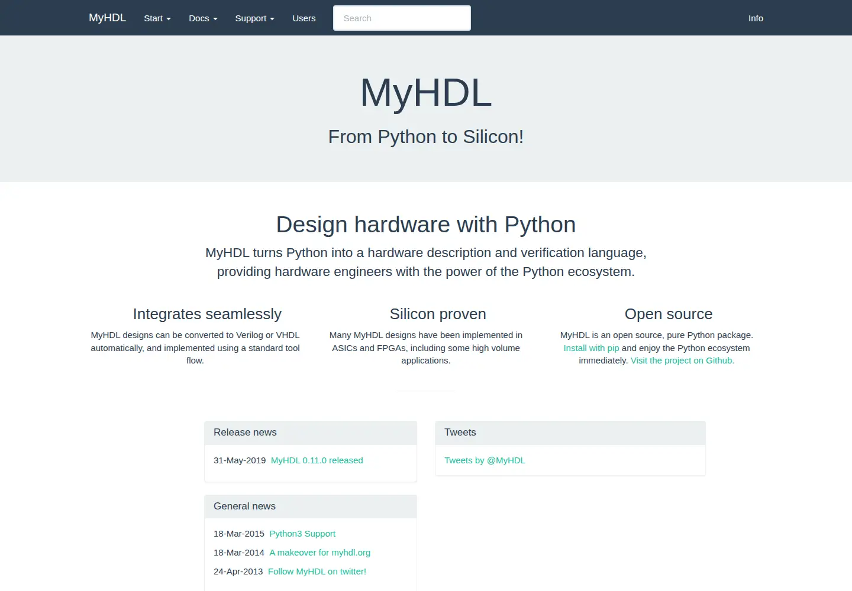This screenshot has height=591, width=852.
Task: Click the MyHDL brand logo link
Action: point(108,18)
